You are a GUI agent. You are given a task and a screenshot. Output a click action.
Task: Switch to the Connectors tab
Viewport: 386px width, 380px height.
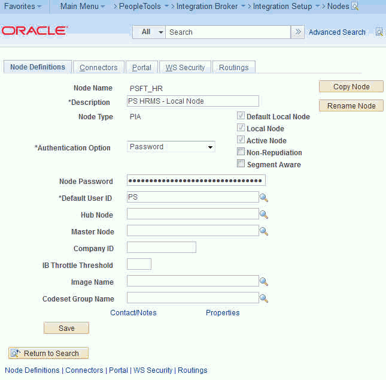click(99, 67)
